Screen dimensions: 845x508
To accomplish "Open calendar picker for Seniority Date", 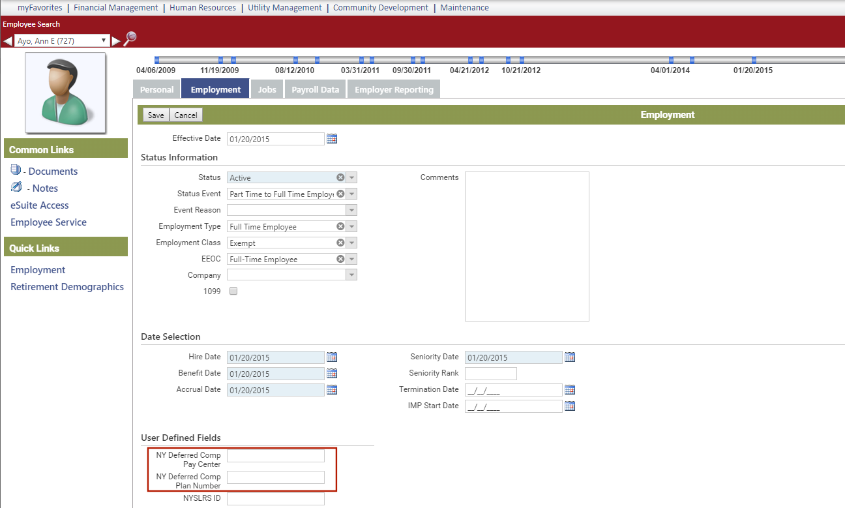I will click(570, 357).
